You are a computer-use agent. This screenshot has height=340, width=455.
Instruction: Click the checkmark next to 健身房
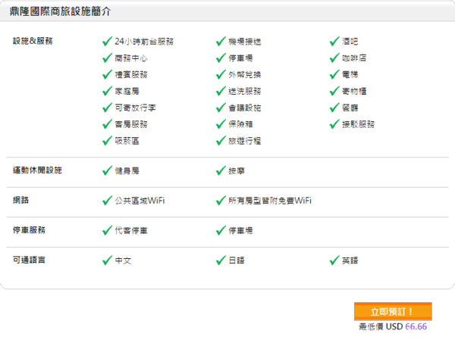coord(107,171)
